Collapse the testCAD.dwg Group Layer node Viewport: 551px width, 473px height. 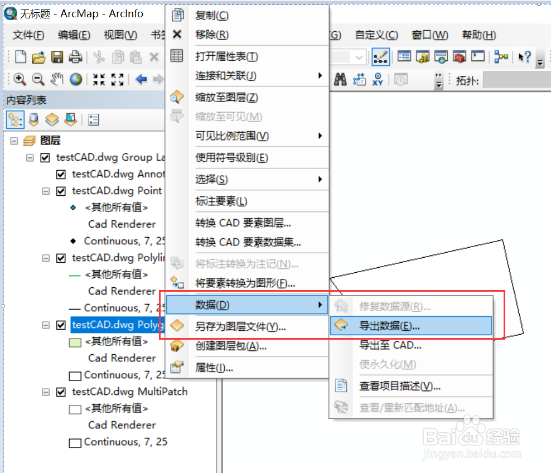[30, 157]
